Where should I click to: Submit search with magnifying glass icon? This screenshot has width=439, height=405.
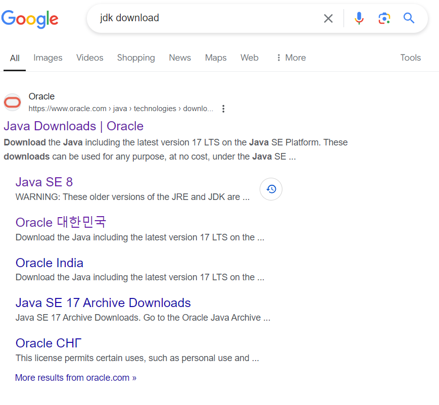point(409,18)
